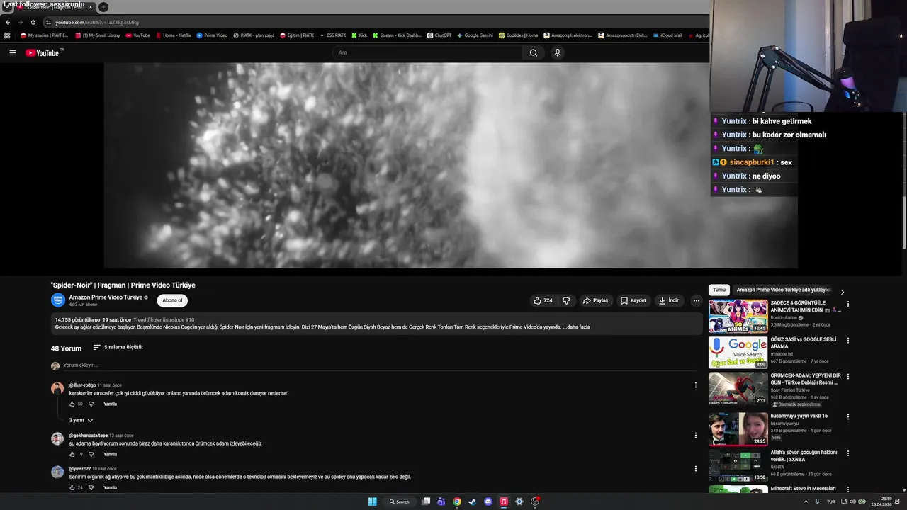Go to the YouTube home logo
This screenshot has height=510, width=907.
point(43,52)
